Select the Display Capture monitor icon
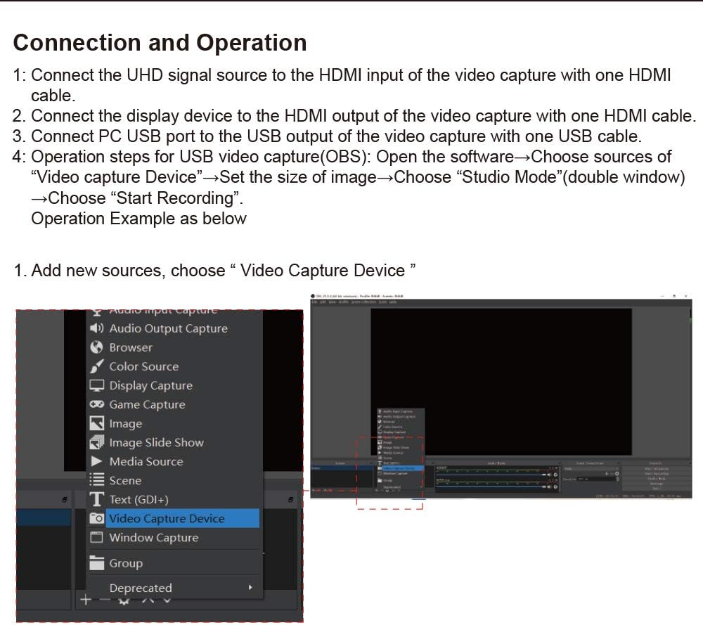The width and height of the screenshot is (703, 625). (x=96, y=385)
